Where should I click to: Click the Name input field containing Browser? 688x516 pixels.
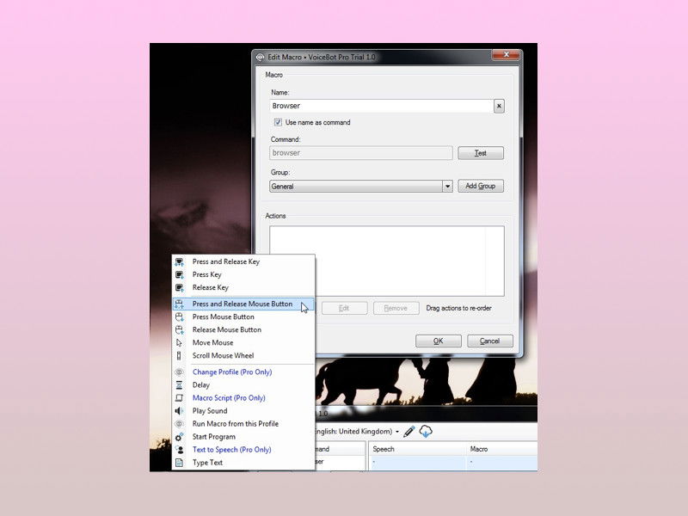click(381, 106)
